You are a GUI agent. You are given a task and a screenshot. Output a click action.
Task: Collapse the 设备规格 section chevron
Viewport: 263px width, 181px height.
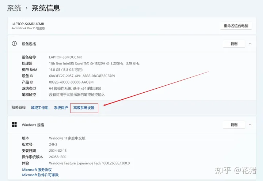coord(250,44)
